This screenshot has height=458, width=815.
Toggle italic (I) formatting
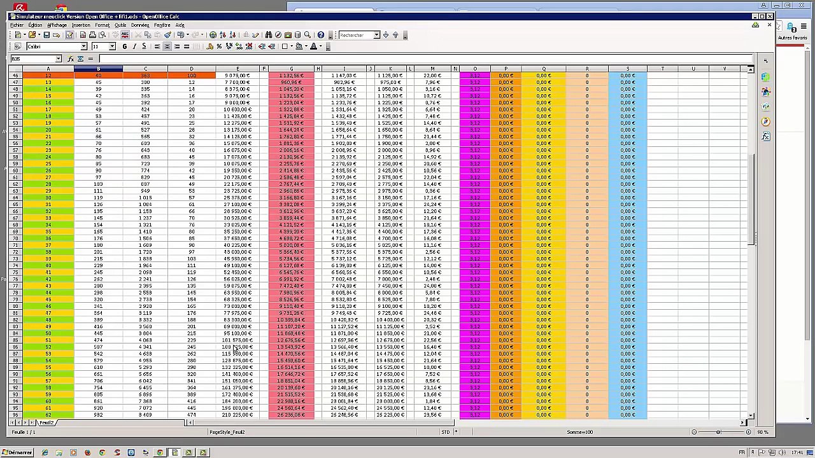pos(134,46)
